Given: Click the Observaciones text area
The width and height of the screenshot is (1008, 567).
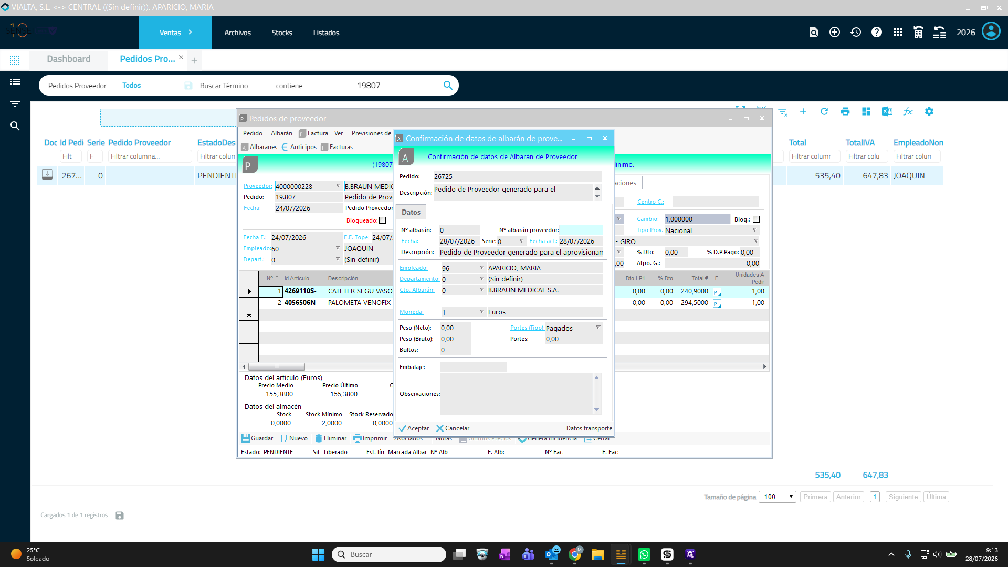Looking at the screenshot, I should coord(517,394).
